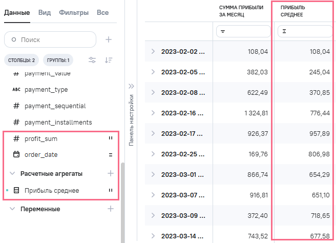
Task: Toggle the column marker on profit_sum
Action: click(110, 138)
